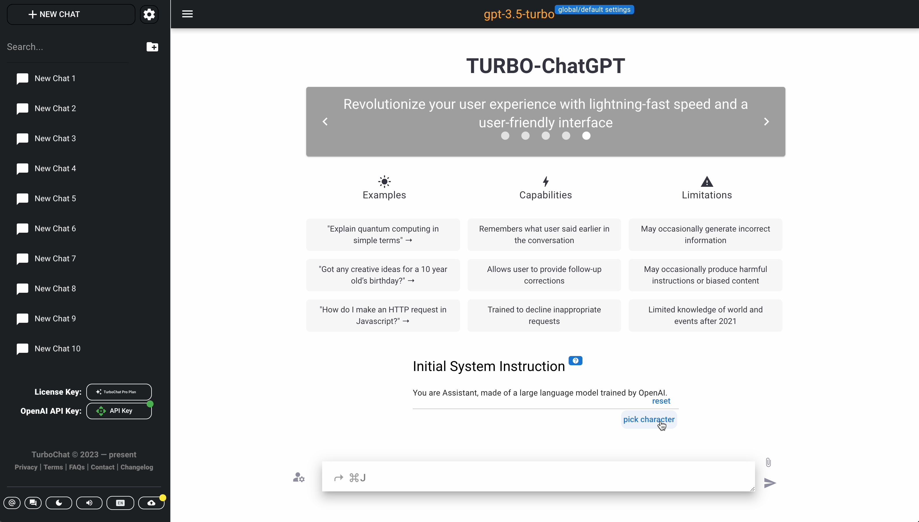Viewport: 919px width, 522px height.
Task: Click inside the message input field
Action: [538, 477]
